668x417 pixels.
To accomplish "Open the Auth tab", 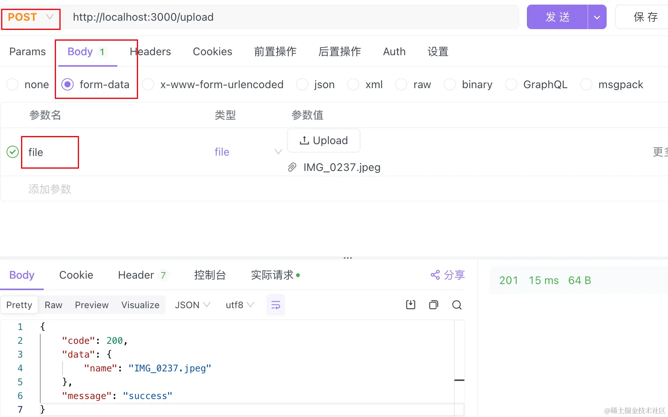I will 394,51.
